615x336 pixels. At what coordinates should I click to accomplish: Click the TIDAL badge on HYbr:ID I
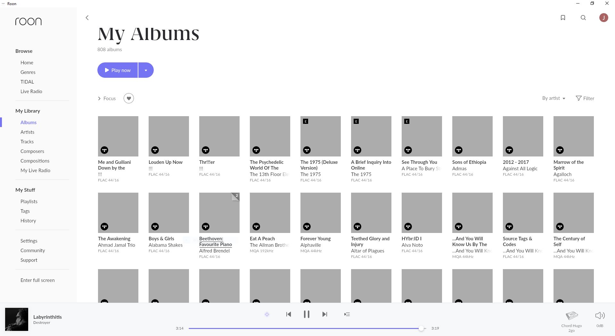click(408, 226)
